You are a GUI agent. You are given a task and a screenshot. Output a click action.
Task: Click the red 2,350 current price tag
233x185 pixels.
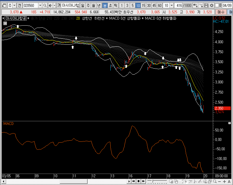[x=222, y=108]
